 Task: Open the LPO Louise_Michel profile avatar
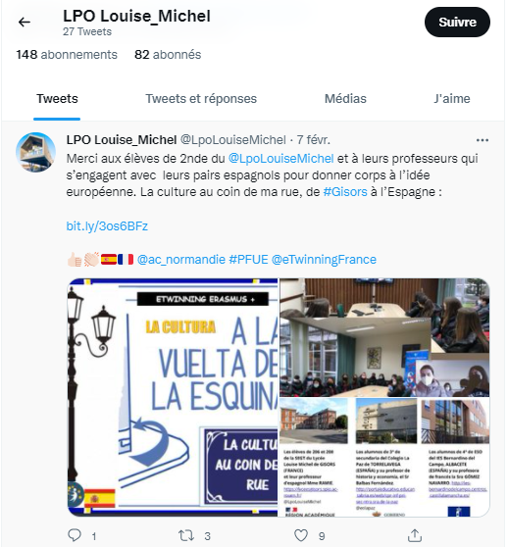(35, 152)
